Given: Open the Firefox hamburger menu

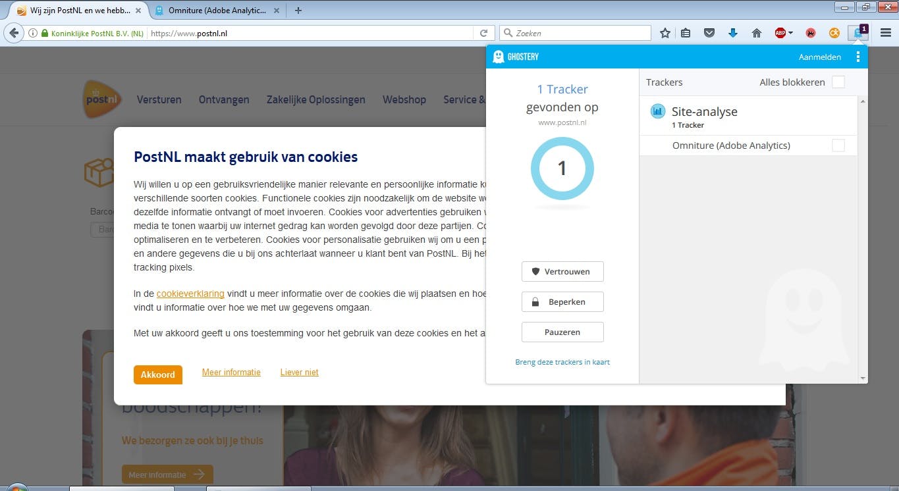Looking at the screenshot, I should 886,33.
